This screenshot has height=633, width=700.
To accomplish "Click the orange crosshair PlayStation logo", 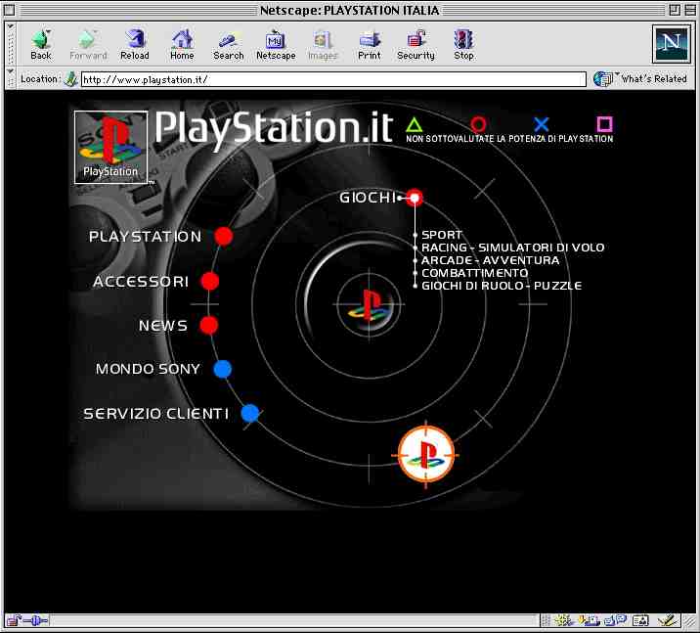I will pos(426,455).
